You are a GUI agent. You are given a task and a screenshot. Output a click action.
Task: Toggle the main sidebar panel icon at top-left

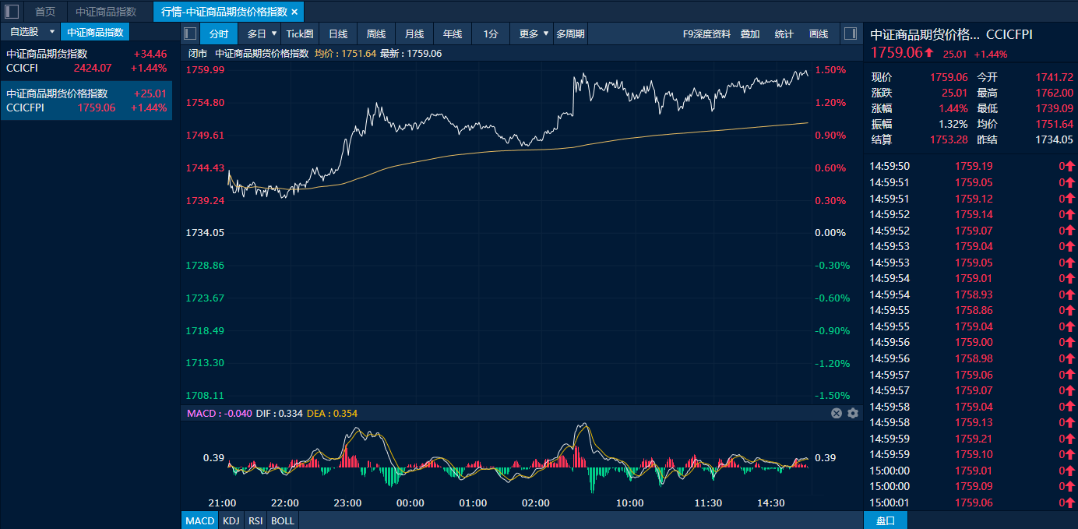pyautogui.click(x=12, y=12)
